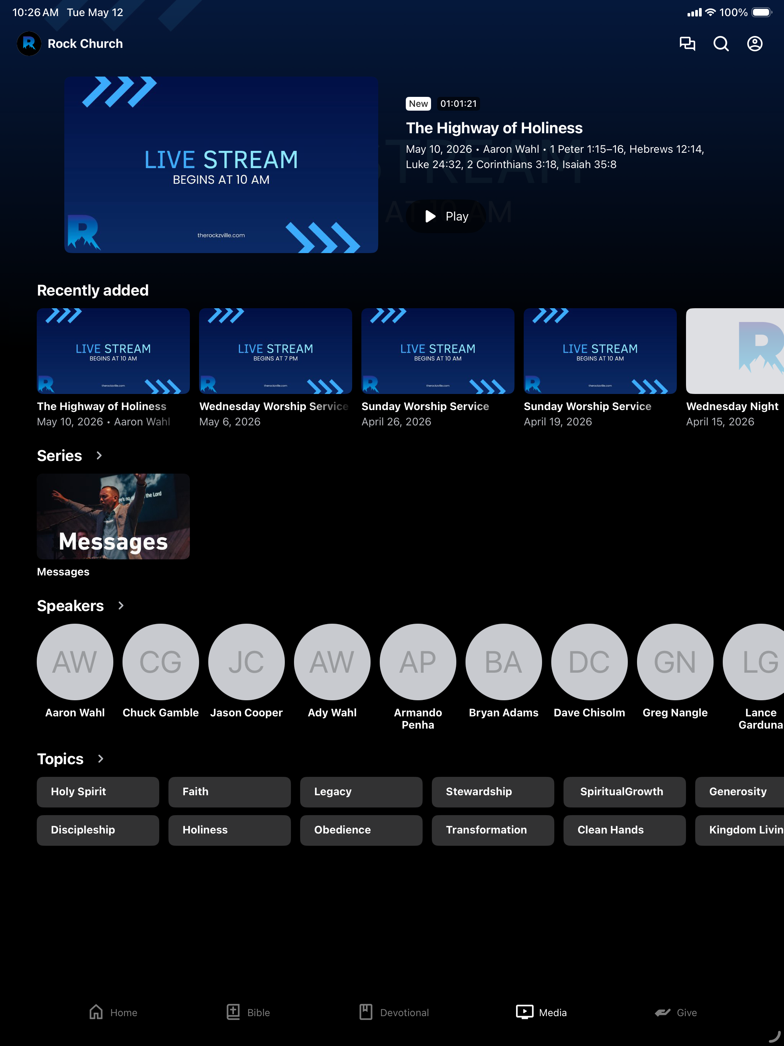Open the chat messages icon in header
This screenshot has height=1046, width=784.
(687, 44)
